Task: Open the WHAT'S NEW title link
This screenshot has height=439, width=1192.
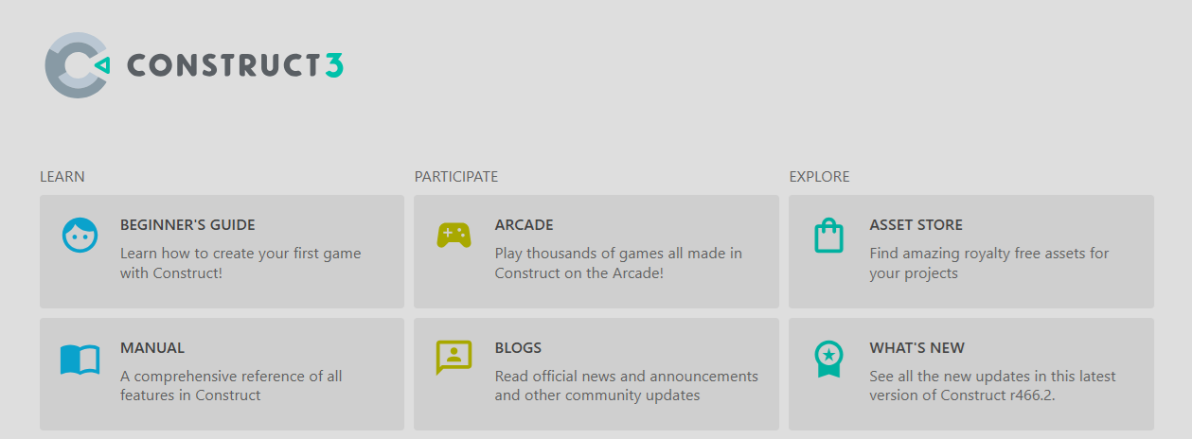Action: (916, 348)
